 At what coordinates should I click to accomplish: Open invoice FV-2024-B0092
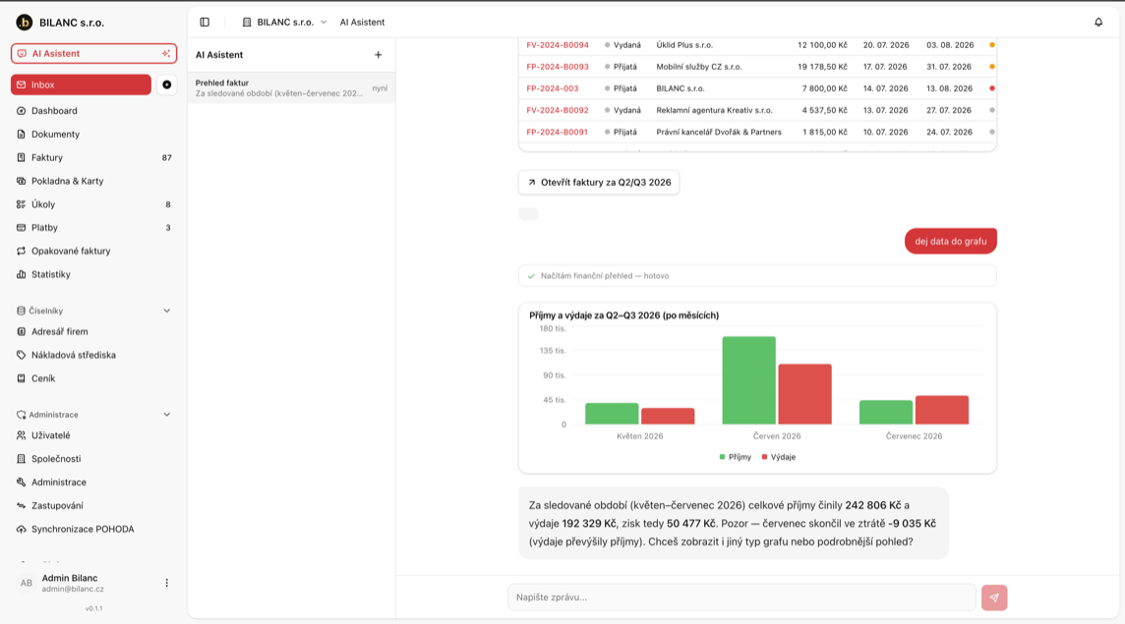pos(558,110)
